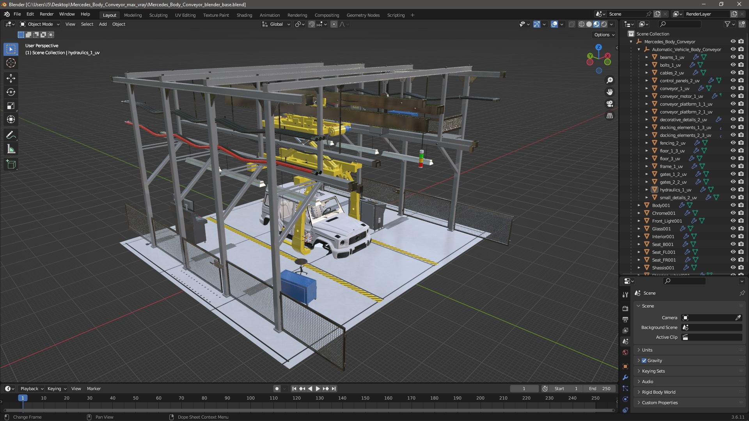Image resolution: width=749 pixels, height=421 pixels.
Task: Click the End frame field 250
Action: (x=600, y=389)
